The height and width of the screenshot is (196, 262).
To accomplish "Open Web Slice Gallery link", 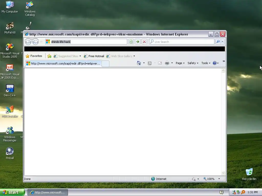I will (x=119, y=56).
